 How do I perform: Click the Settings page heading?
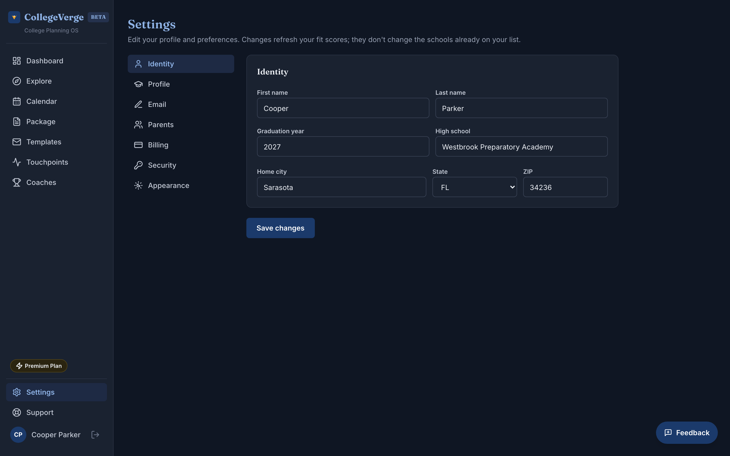(152, 24)
